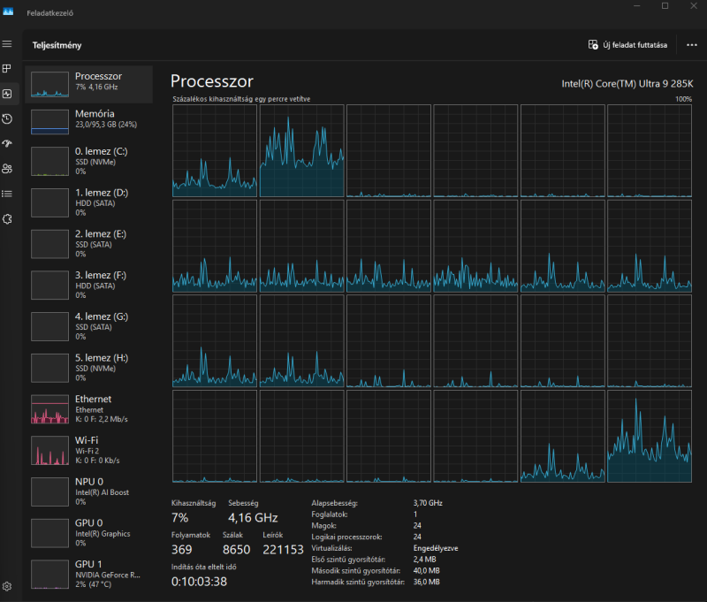Open the Users page icon in sidebar
Screen dimensions: 707x602
pyautogui.click(x=7, y=169)
